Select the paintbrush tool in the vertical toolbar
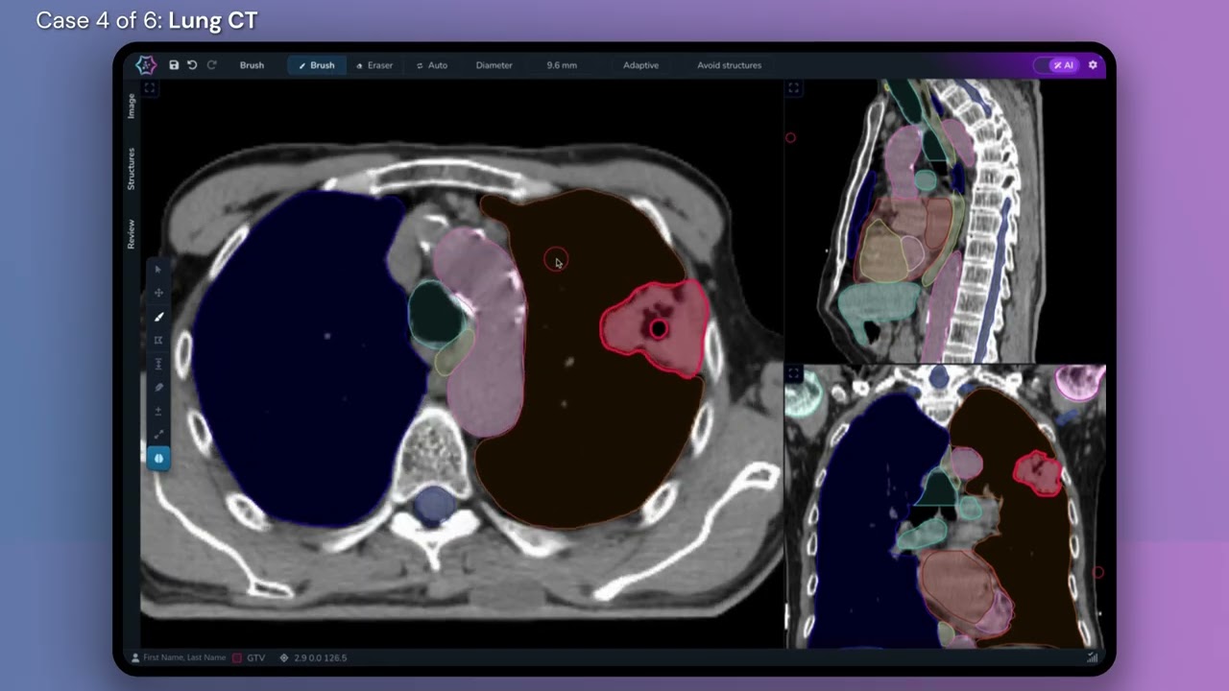Image resolution: width=1229 pixels, height=691 pixels. pyautogui.click(x=158, y=317)
